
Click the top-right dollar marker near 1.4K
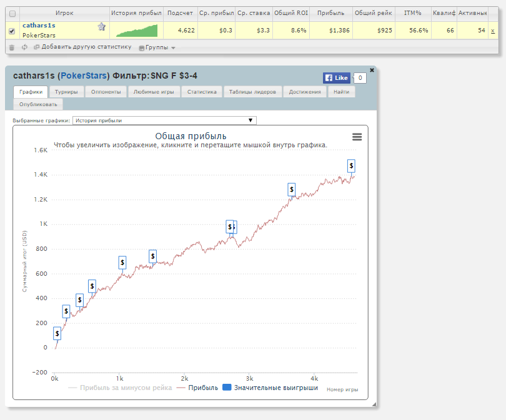[x=352, y=166]
